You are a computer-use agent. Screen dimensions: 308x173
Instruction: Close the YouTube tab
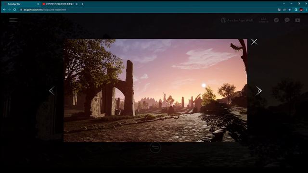(77, 4)
